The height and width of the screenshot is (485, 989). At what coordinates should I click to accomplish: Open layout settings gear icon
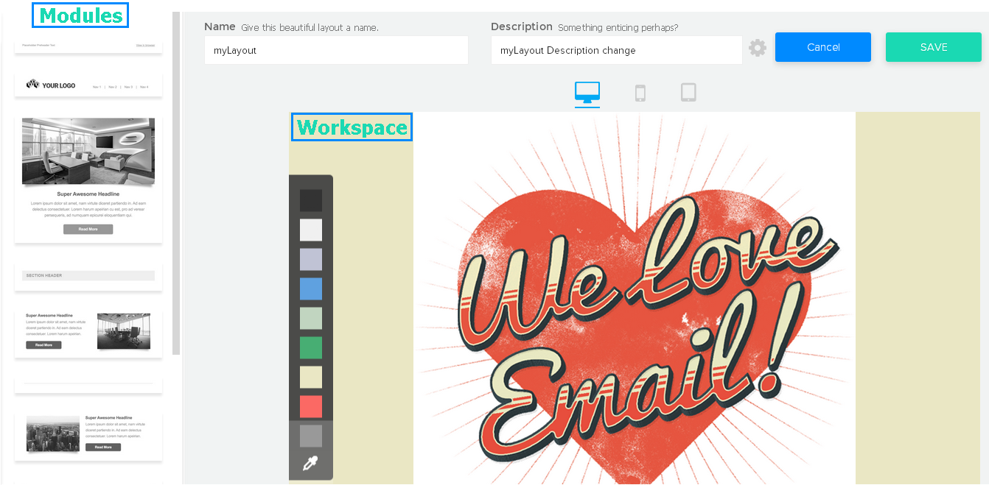click(x=758, y=49)
